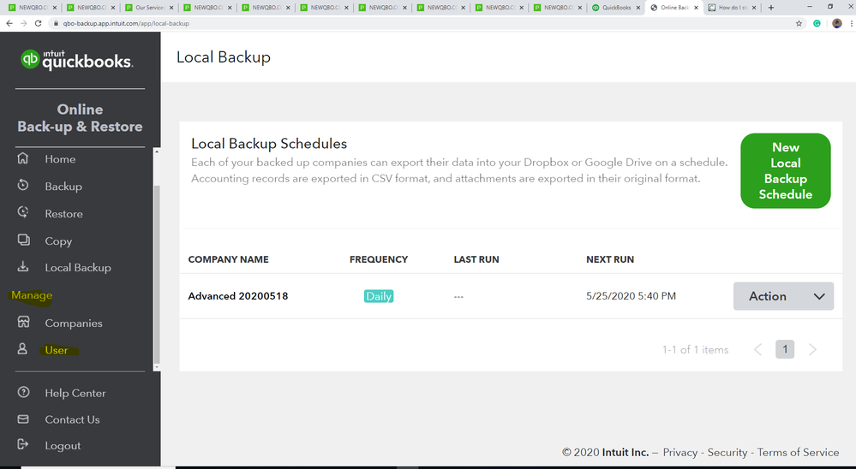Click the Restore icon in sidebar
The height and width of the screenshot is (469, 856).
(23, 212)
